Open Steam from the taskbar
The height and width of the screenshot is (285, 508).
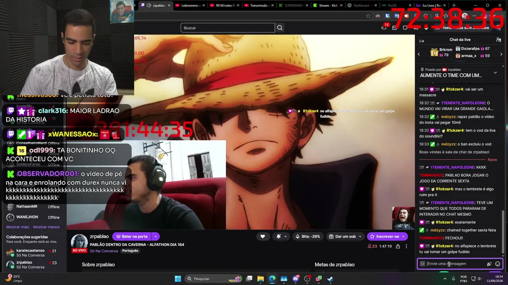330,279
